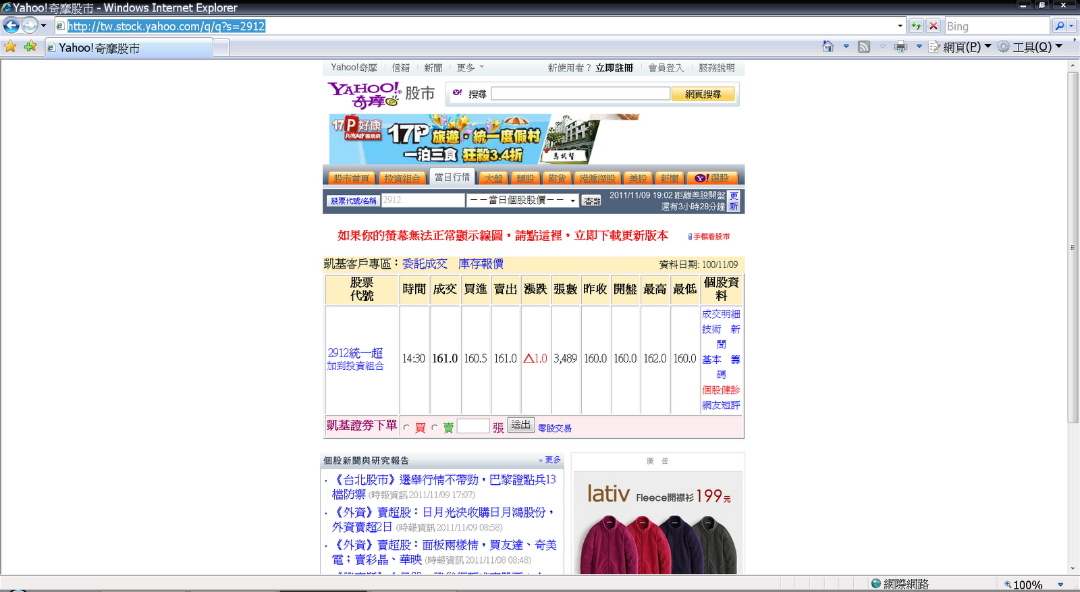Click the 更新 refresh button

[734, 201]
